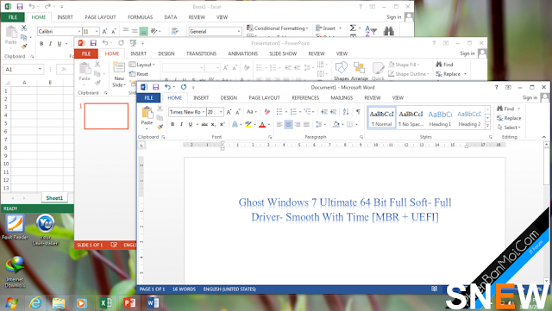
Task: Click Conditional Formatting in Excel
Action: pyautogui.click(x=278, y=28)
